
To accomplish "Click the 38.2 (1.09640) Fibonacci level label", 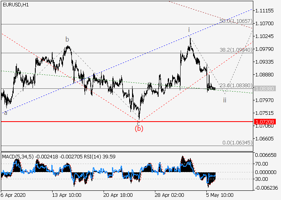I will pos(236,50).
